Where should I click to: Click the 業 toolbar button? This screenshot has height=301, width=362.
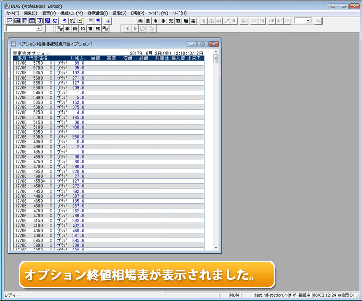coord(148,21)
